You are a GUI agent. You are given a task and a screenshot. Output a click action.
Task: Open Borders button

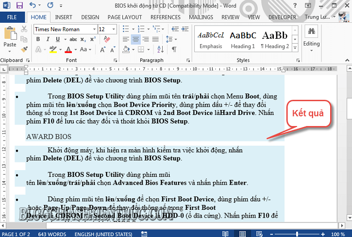click(141, 49)
